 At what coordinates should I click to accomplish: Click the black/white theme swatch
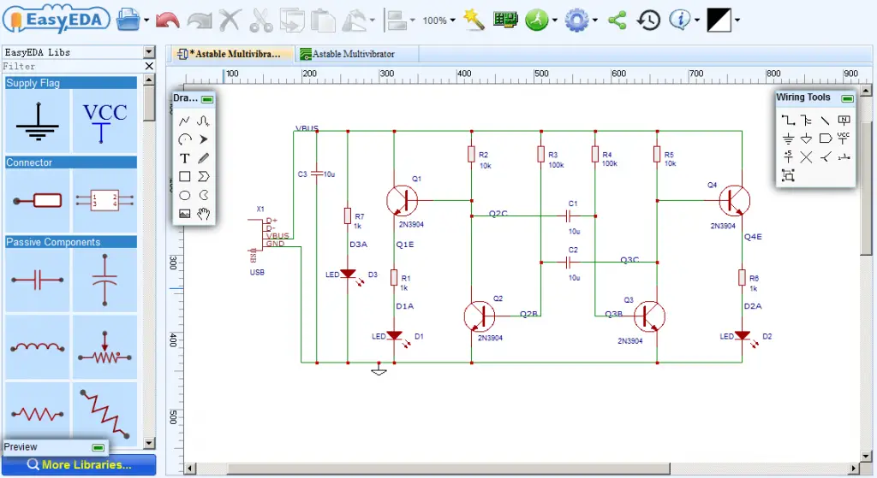(x=719, y=21)
